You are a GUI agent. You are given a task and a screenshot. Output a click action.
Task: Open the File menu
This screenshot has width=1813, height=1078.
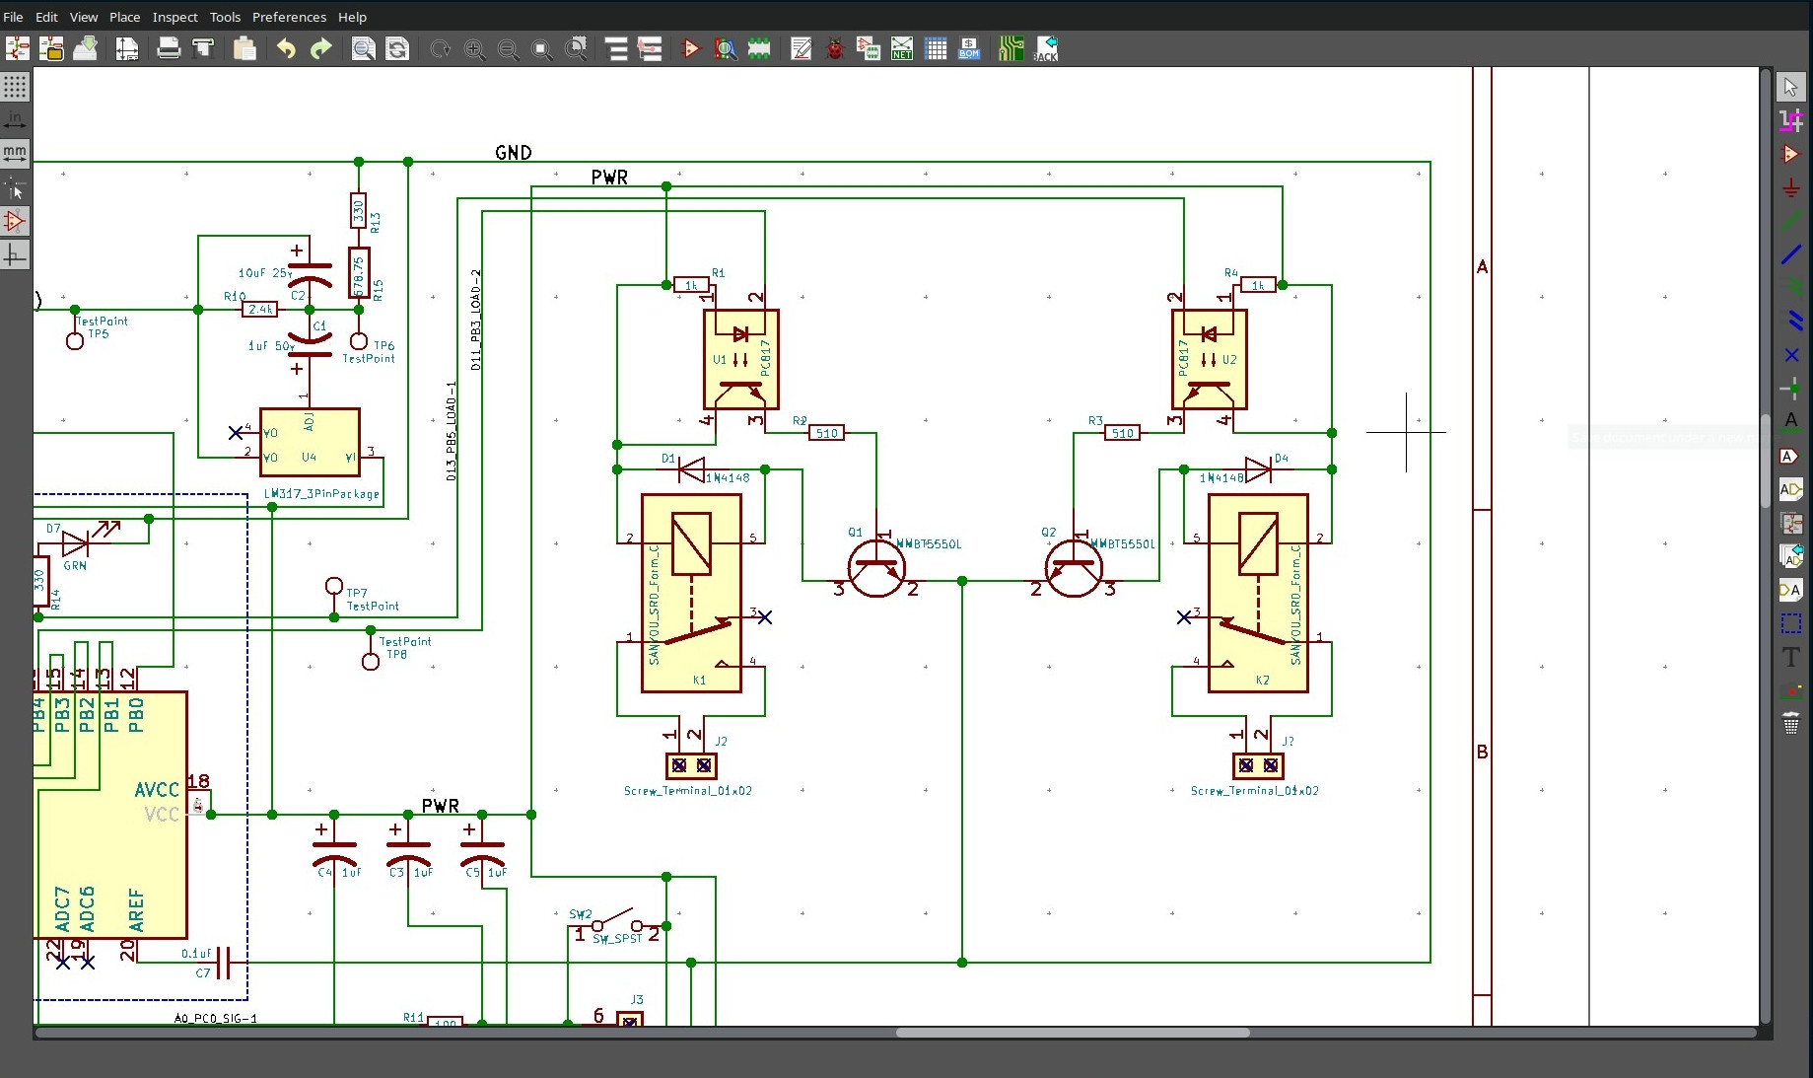point(14,17)
